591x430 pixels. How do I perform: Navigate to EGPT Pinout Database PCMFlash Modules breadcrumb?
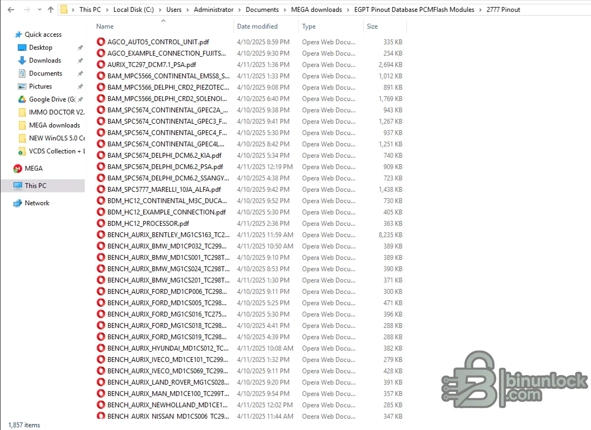pyautogui.click(x=414, y=10)
